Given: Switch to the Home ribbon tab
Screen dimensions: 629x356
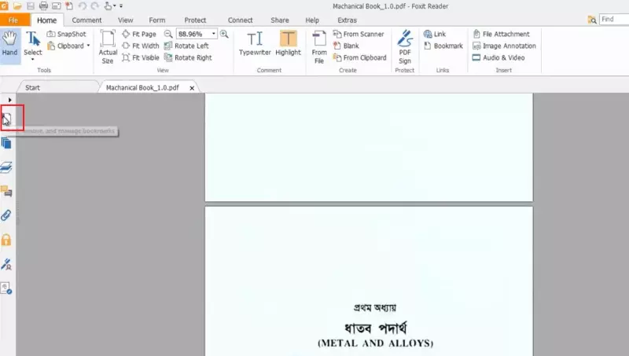Looking at the screenshot, I should point(46,20).
